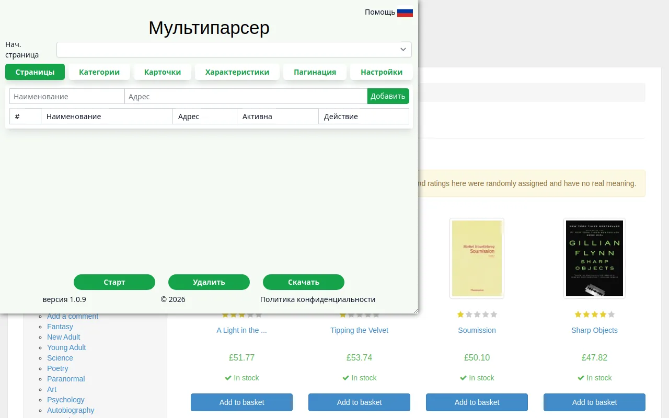
Task: Add A Light in the ... to basket
Action: point(241,402)
